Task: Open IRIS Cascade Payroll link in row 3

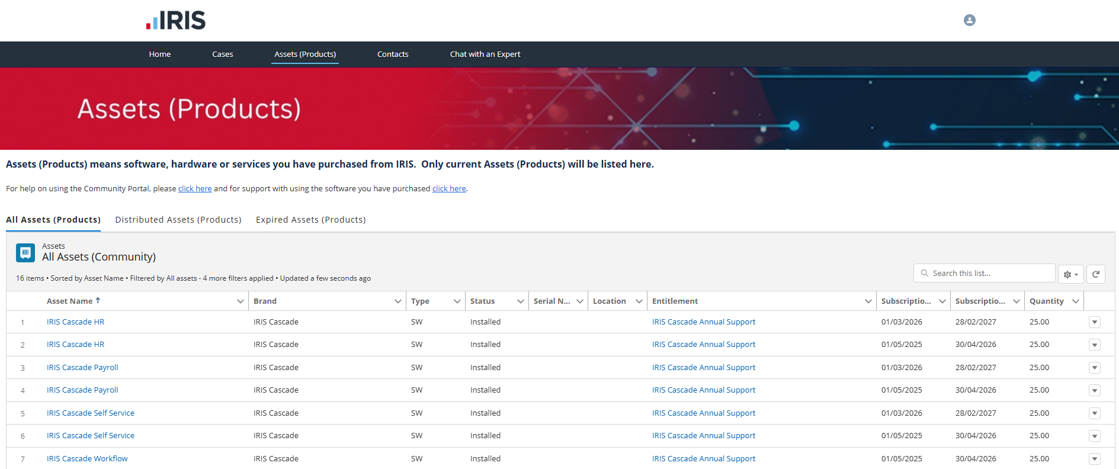Action: click(x=82, y=367)
